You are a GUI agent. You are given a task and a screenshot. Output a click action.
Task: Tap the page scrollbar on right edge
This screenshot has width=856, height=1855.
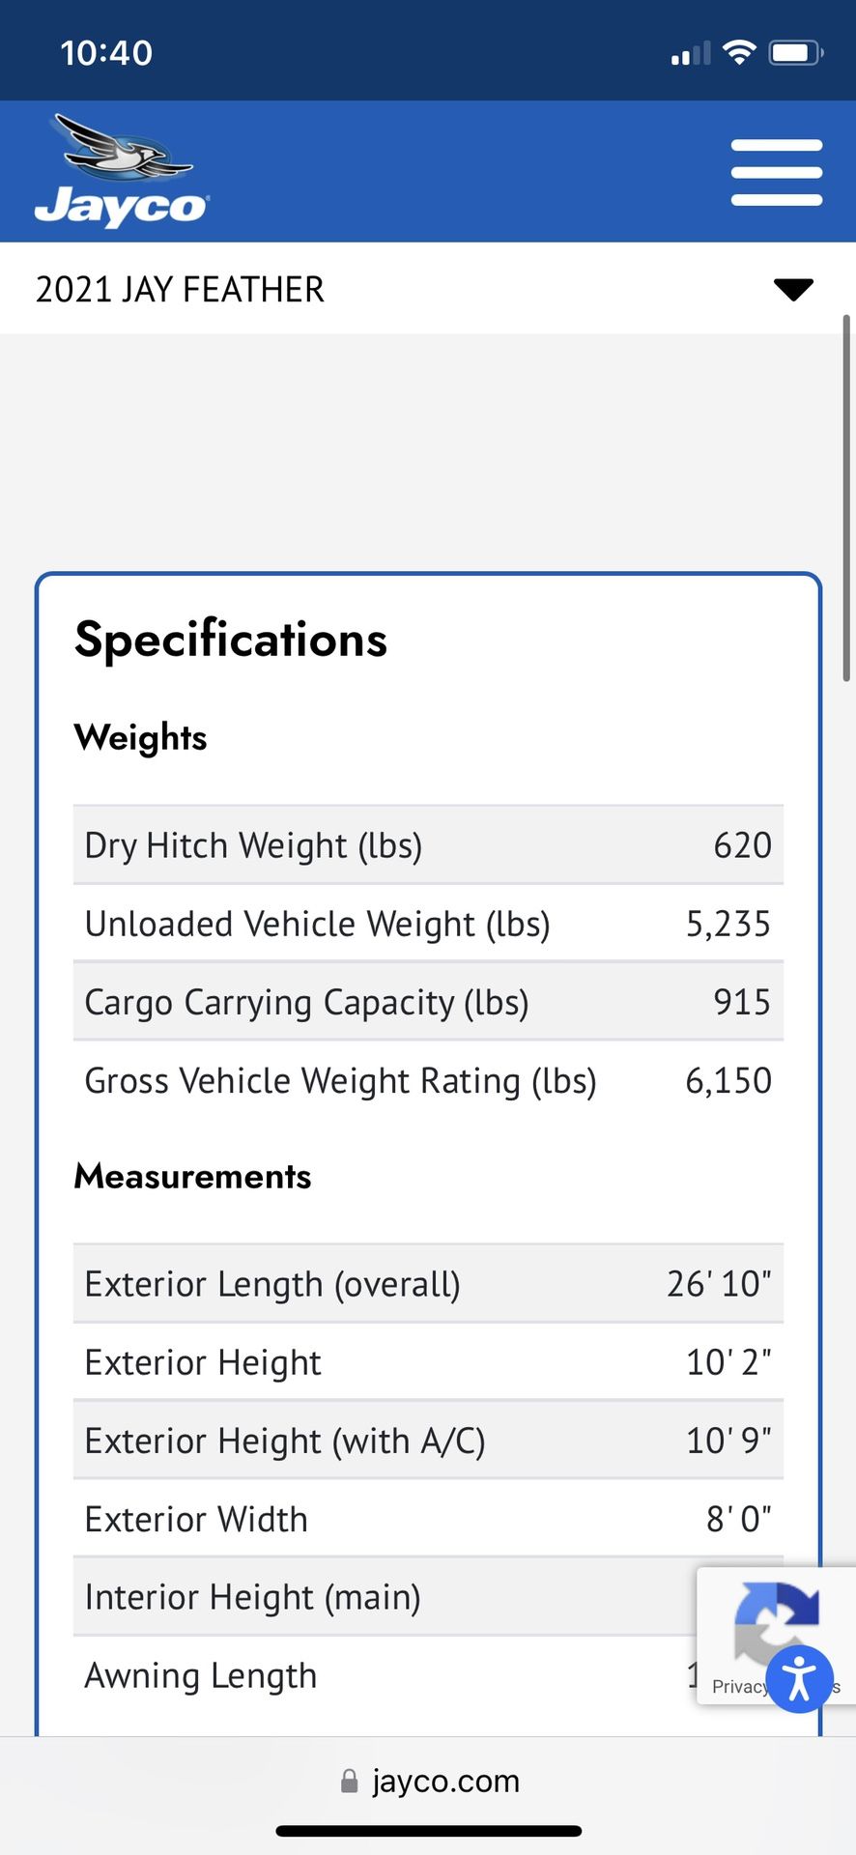(847, 499)
